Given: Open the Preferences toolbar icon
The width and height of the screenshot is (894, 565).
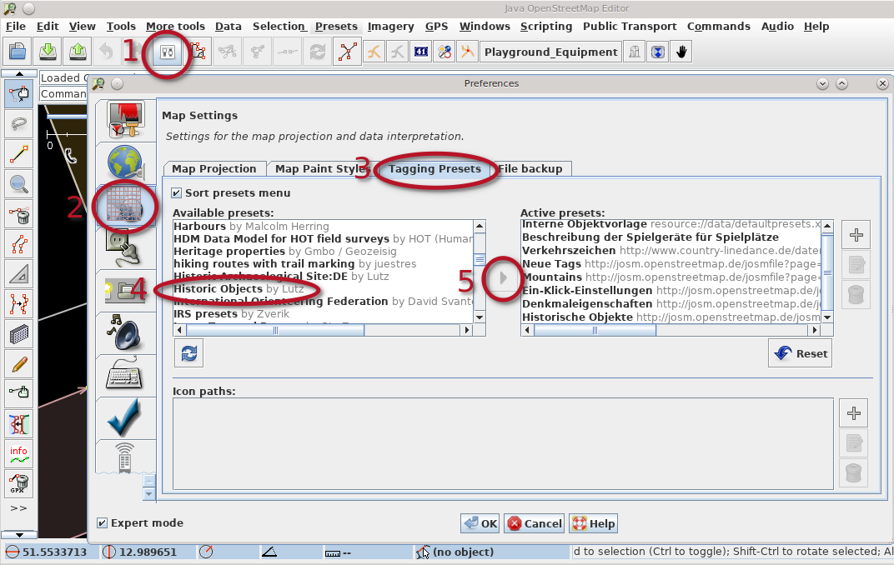Looking at the screenshot, I should [168, 52].
